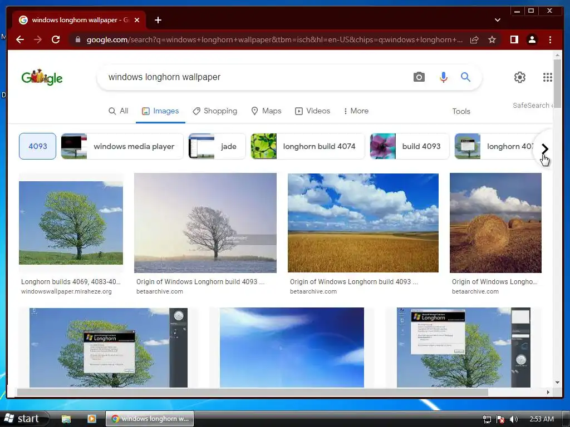Viewport: 570px width, 427px height.
Task: Open the Chrome three-dot menu
Action: point(550,39)
